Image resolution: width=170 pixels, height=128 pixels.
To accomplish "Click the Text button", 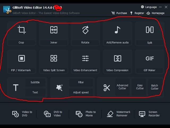I will 35,93.
